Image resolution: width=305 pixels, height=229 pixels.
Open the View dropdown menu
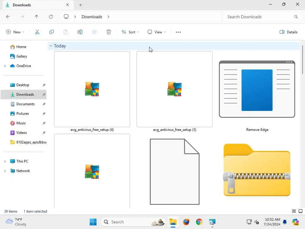(x=157, y=32)
